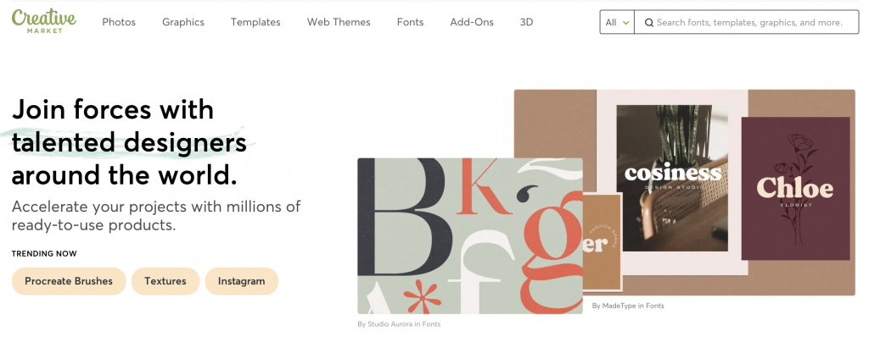
Task: Open the Web Themes menu
Action: click(x=339, y=22)
